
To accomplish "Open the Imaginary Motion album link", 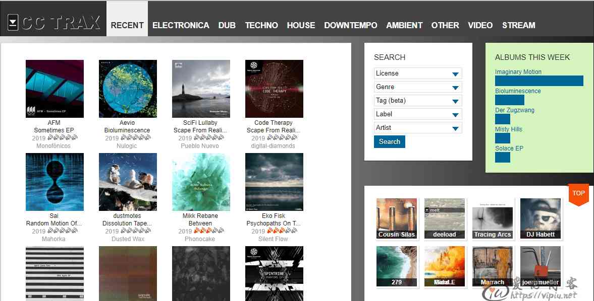I will (518, 72).
